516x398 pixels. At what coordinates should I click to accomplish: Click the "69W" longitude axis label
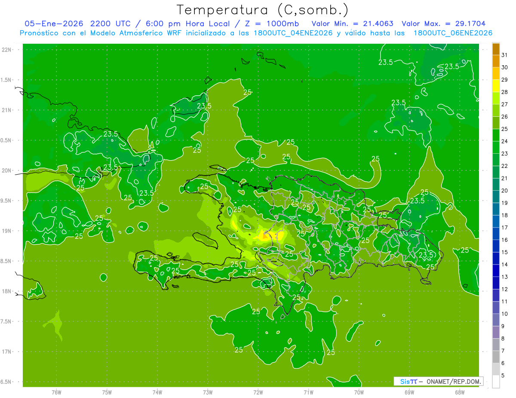click(409, 392)
